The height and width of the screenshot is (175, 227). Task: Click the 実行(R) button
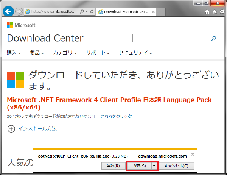click(x=113, y=166)
